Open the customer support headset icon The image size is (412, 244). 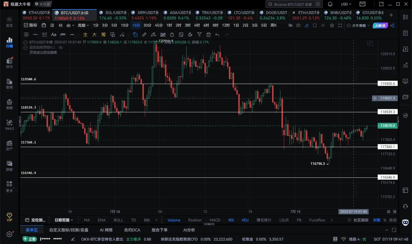tap(405, 206)
